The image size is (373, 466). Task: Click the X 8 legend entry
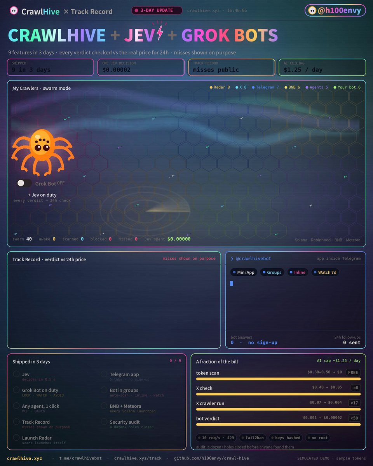tap(241, 87)
